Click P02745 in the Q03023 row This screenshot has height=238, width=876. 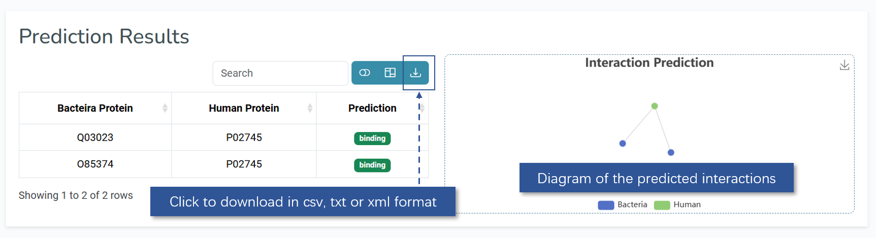[x=244, y=138]
